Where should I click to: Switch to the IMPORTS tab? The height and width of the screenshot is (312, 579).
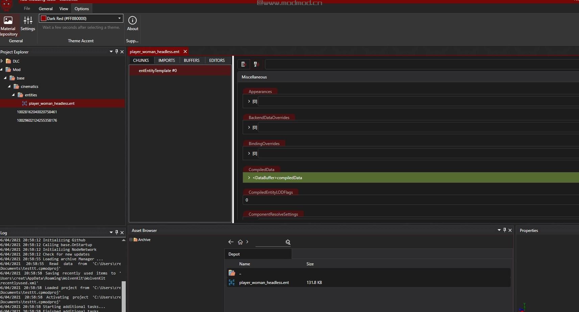point(167,61)
